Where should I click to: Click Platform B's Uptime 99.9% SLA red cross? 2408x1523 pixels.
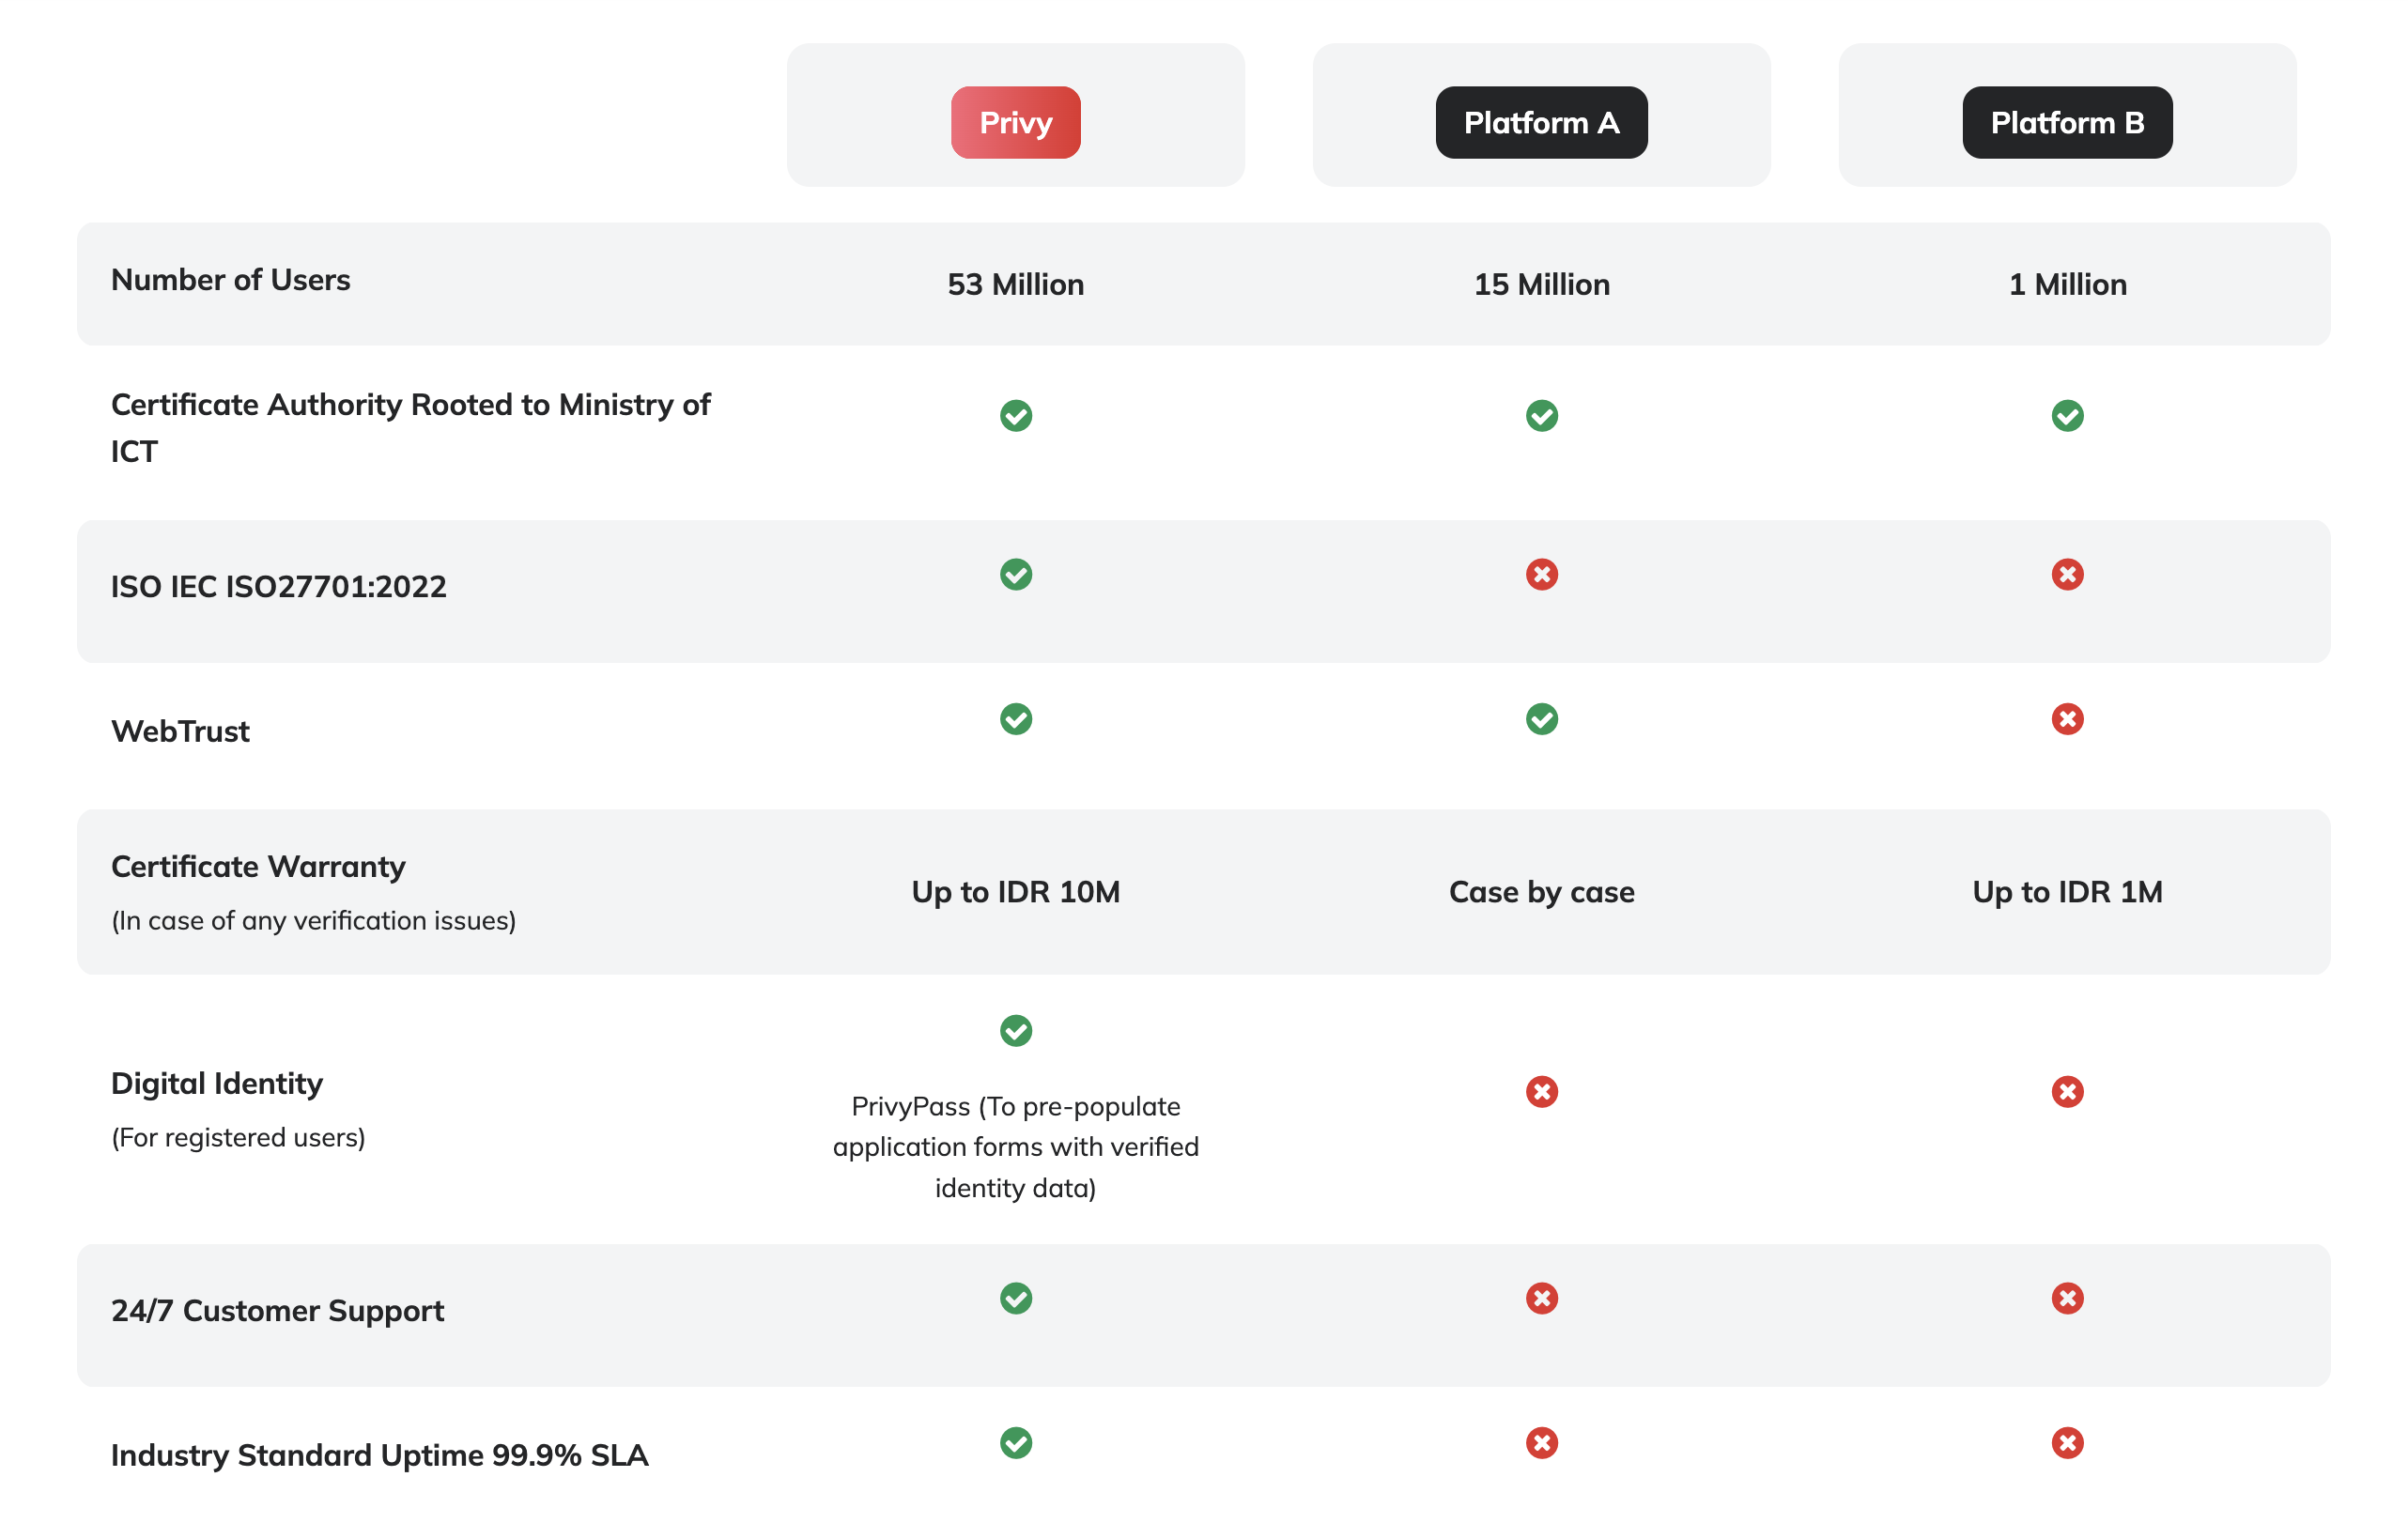[2068, 1443]
